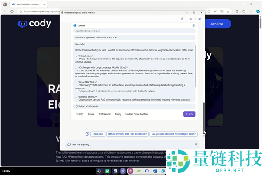Viewport: 262px width, 175px height.
Task: Click the microphone icon in ask box
Action: tap(196, 144)
